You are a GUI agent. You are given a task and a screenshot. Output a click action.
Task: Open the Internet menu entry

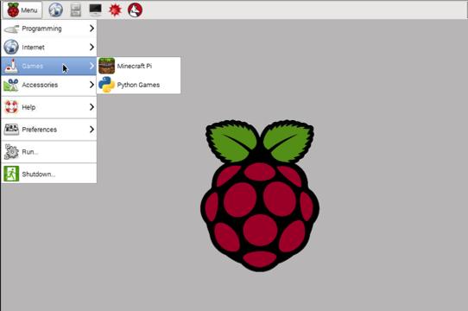pos(48,48)
